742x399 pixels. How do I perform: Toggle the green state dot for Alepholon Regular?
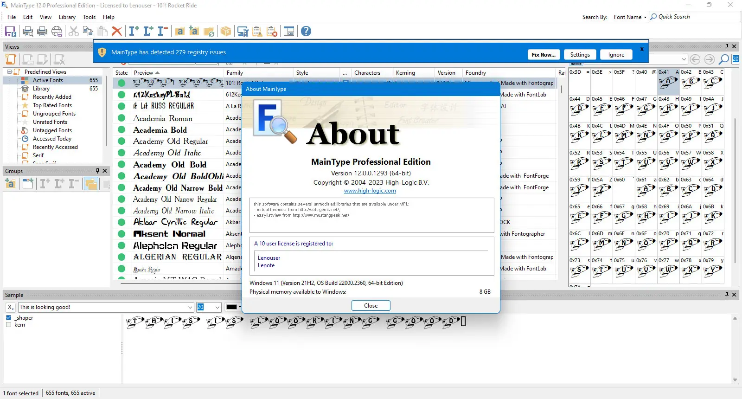(122, 245)
